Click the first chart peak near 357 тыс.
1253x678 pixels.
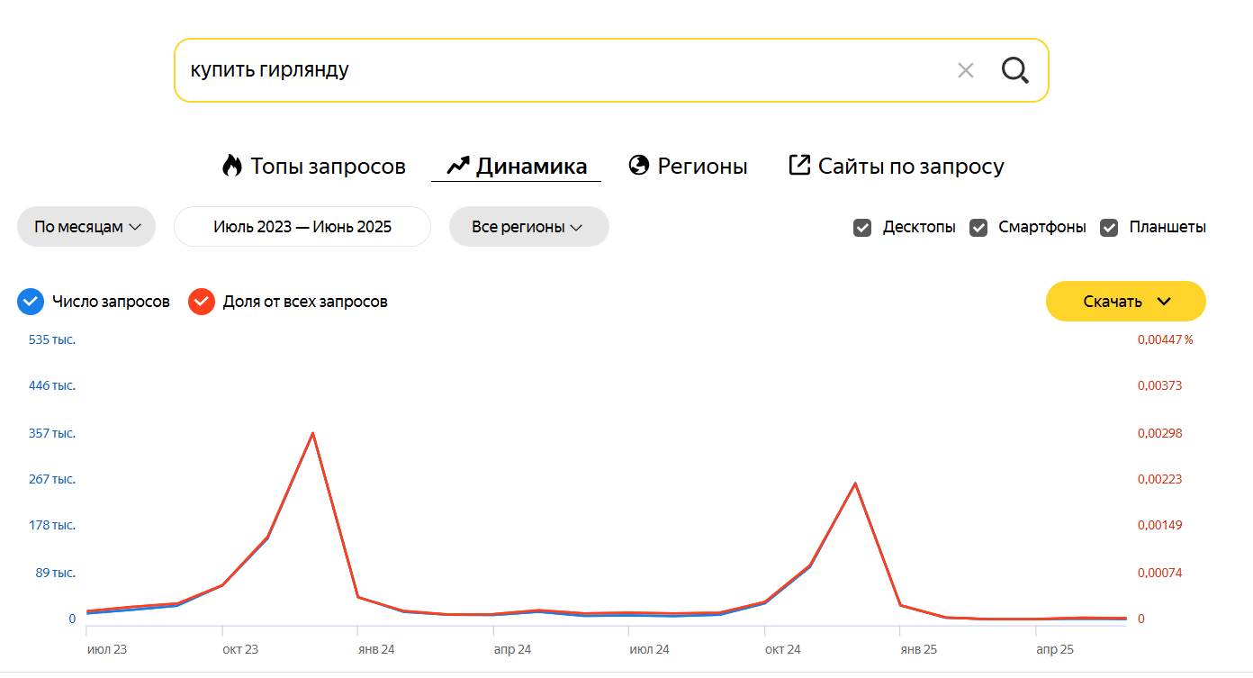312,433
